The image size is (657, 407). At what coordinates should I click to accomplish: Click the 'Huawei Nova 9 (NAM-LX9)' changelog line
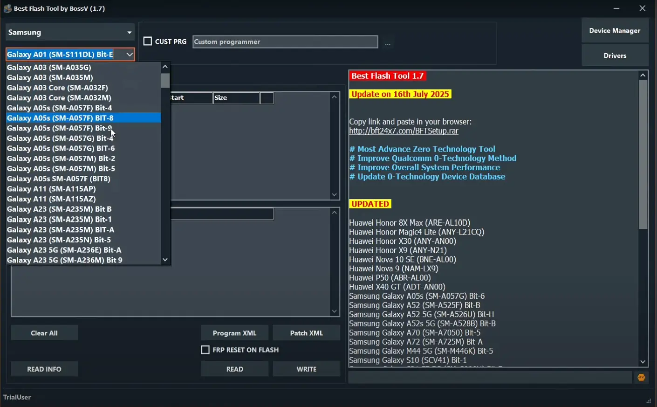tap(394, 269)
